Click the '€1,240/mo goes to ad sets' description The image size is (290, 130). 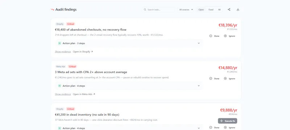(112, 77)
